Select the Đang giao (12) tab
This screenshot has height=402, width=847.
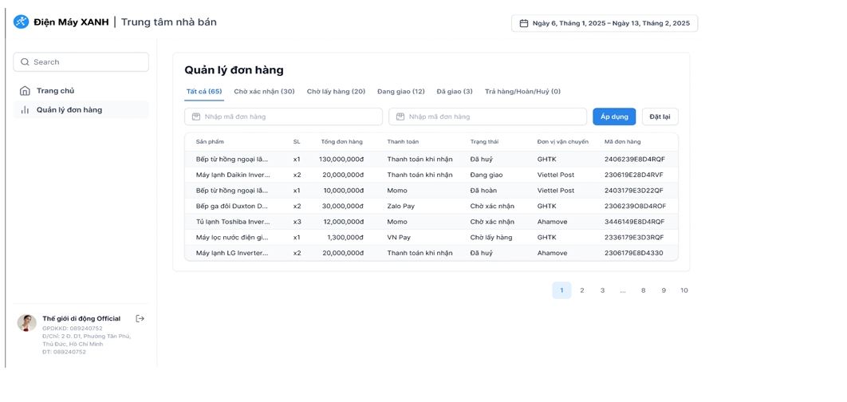tap(400, 92)
